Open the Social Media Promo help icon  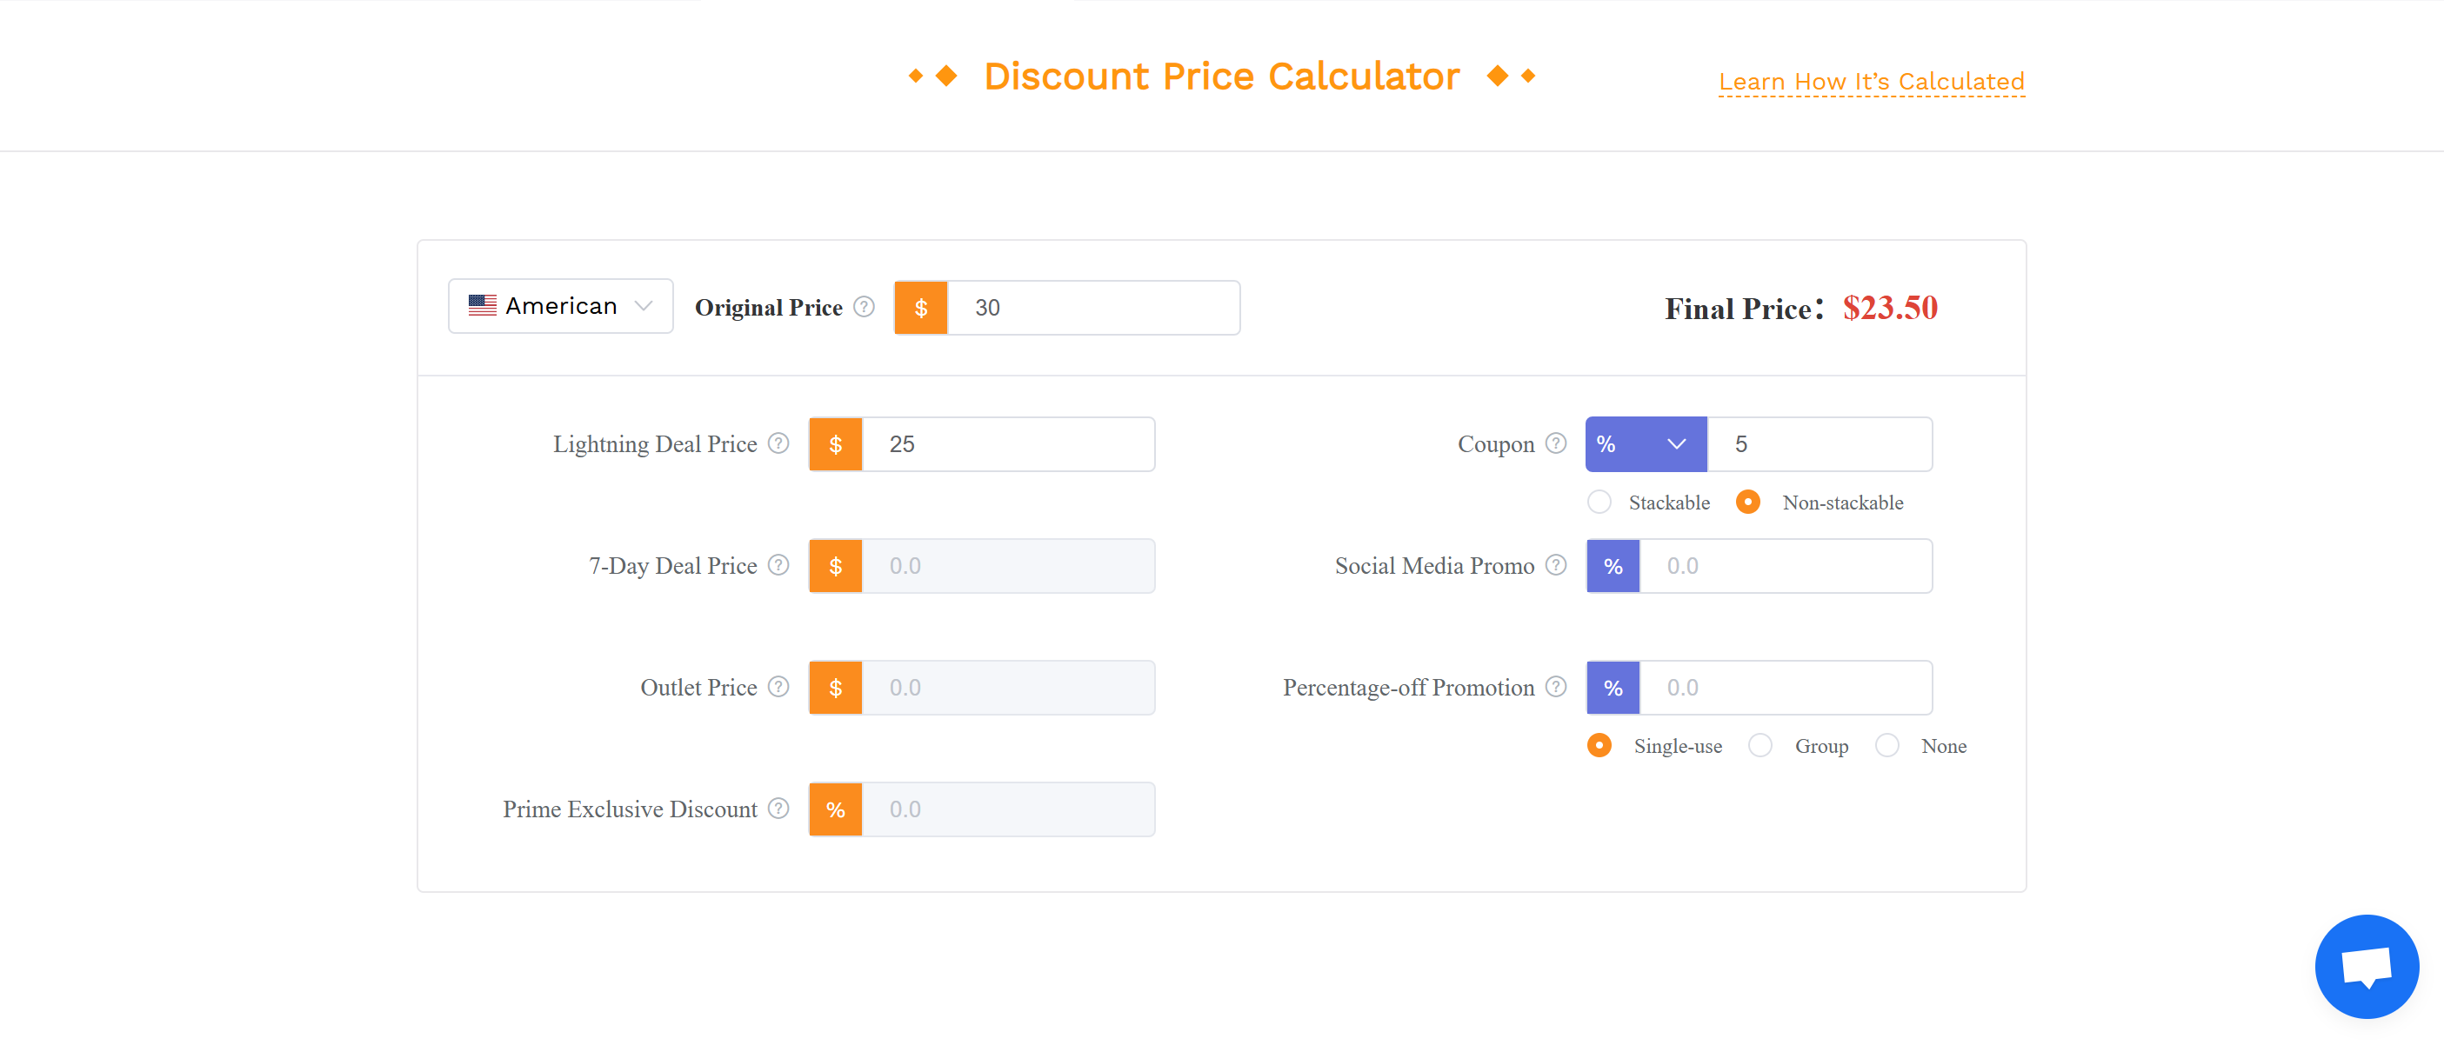pos(1556,565)
